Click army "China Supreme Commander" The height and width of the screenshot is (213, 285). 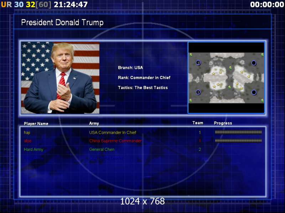115,141
